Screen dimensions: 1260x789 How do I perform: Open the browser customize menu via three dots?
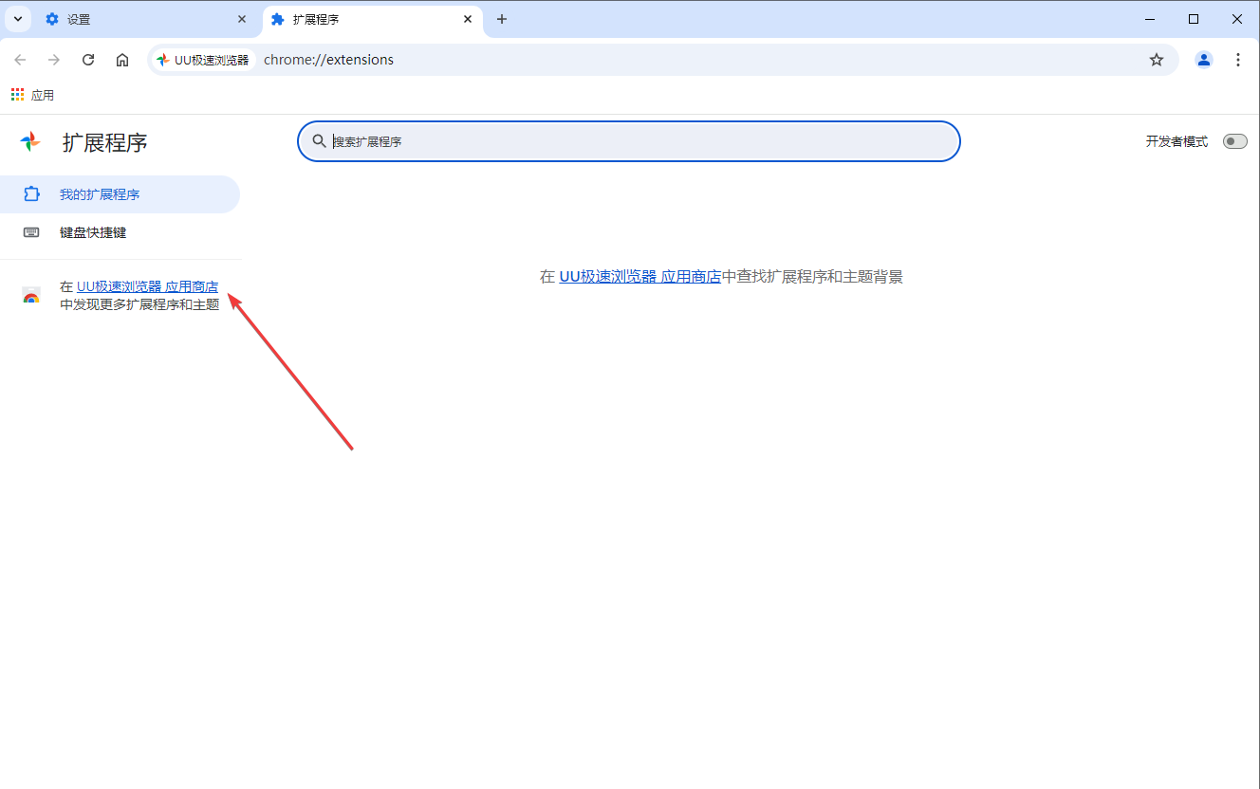click(x=1238, y=59)
